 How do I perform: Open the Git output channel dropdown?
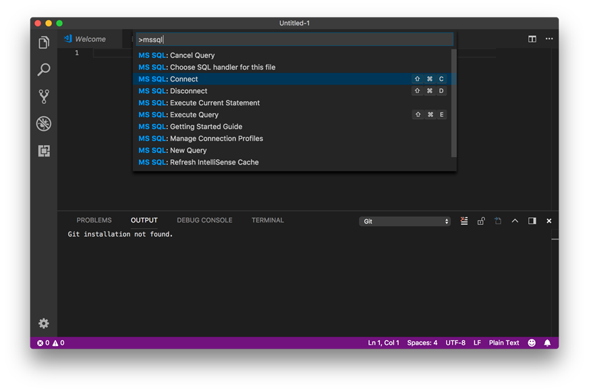coord(405,221)
